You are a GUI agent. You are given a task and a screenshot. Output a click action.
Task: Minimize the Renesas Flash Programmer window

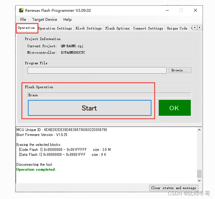coord(167,10)
